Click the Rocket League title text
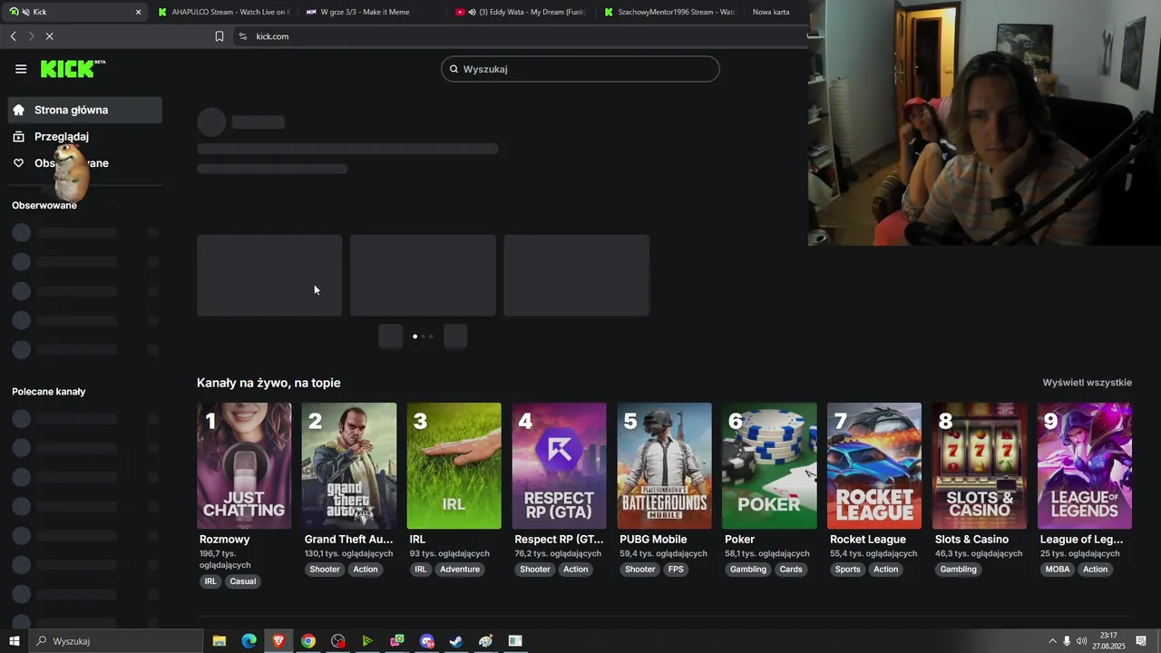 [868, 539]
